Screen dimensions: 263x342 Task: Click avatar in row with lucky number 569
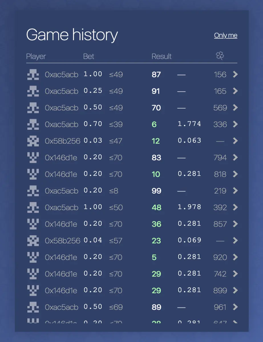click(33, 108)
